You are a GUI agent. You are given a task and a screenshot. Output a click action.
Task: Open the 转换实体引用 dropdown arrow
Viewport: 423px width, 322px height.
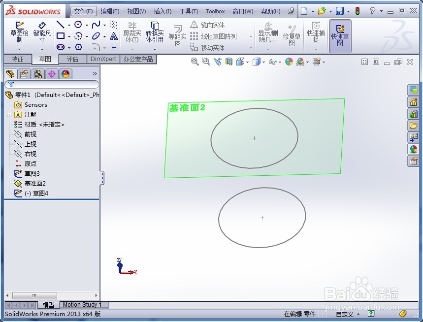[x=155, y=49]
